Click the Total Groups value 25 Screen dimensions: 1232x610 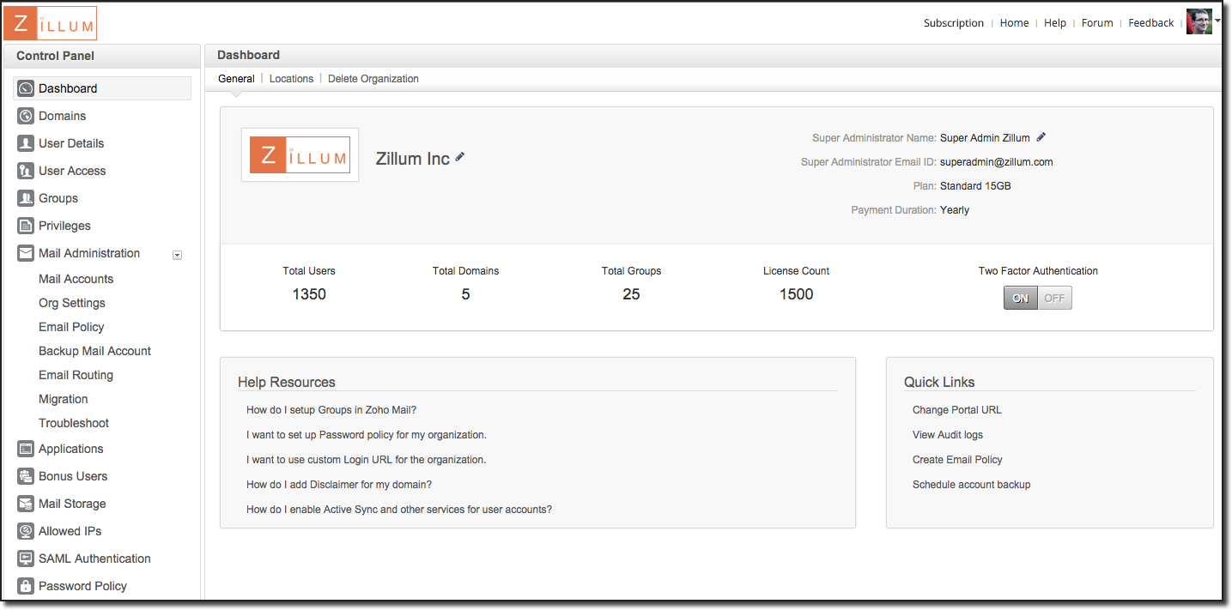631,294
